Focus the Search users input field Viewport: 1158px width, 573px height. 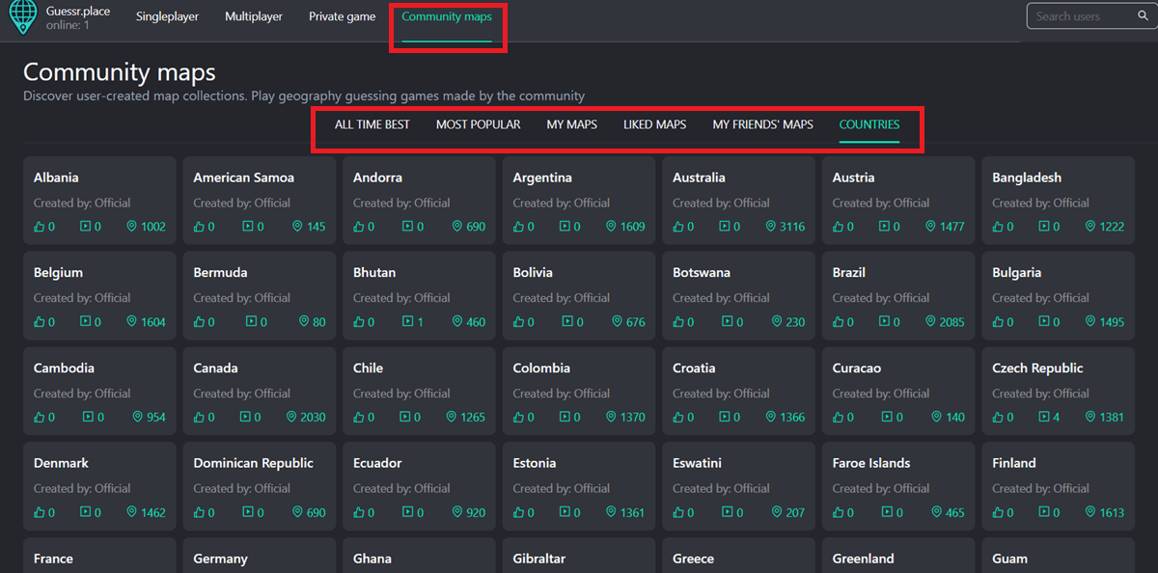1076,16
